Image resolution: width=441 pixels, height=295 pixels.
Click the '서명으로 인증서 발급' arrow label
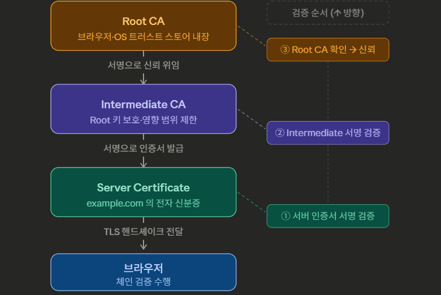coord(143,148)
